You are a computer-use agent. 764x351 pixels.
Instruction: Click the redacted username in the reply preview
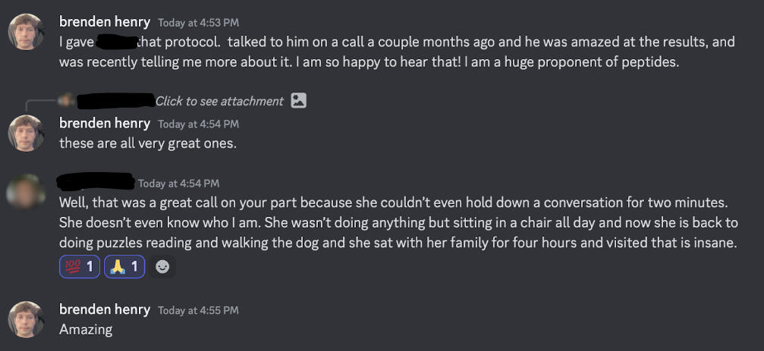tap(116, 100)
